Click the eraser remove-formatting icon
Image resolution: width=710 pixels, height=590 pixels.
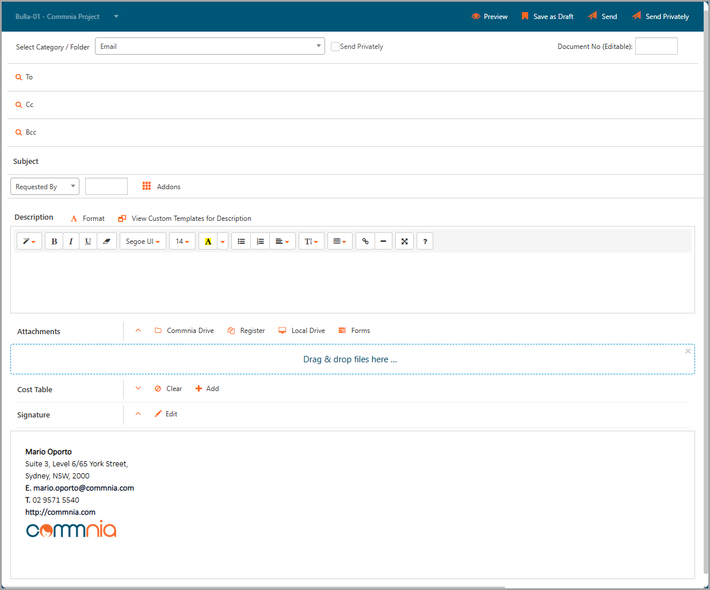click(106, 242)
